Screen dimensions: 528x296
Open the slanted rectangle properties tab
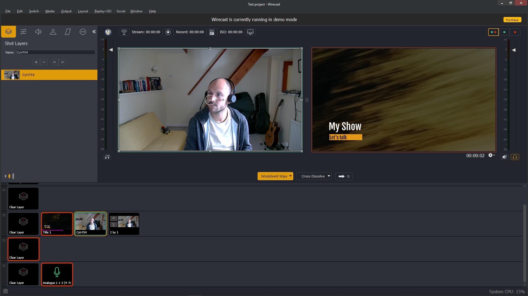68,32
